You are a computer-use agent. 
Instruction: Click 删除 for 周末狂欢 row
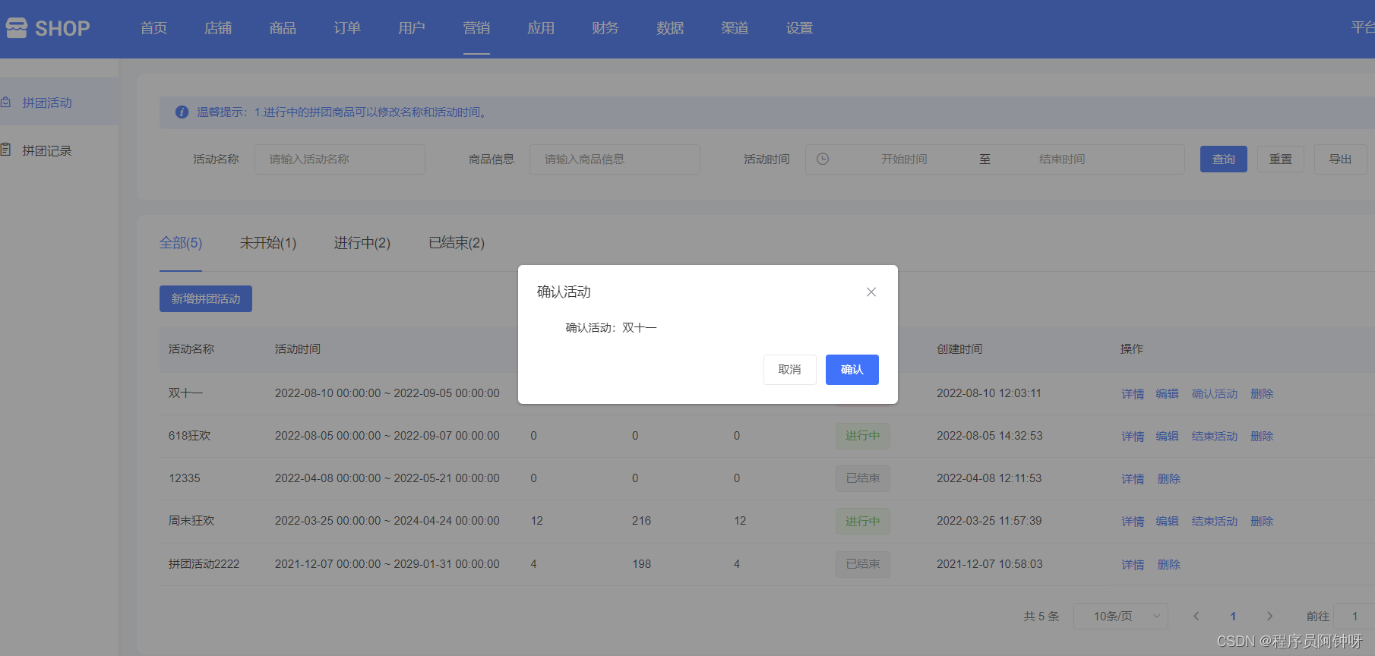point(1262,522)
